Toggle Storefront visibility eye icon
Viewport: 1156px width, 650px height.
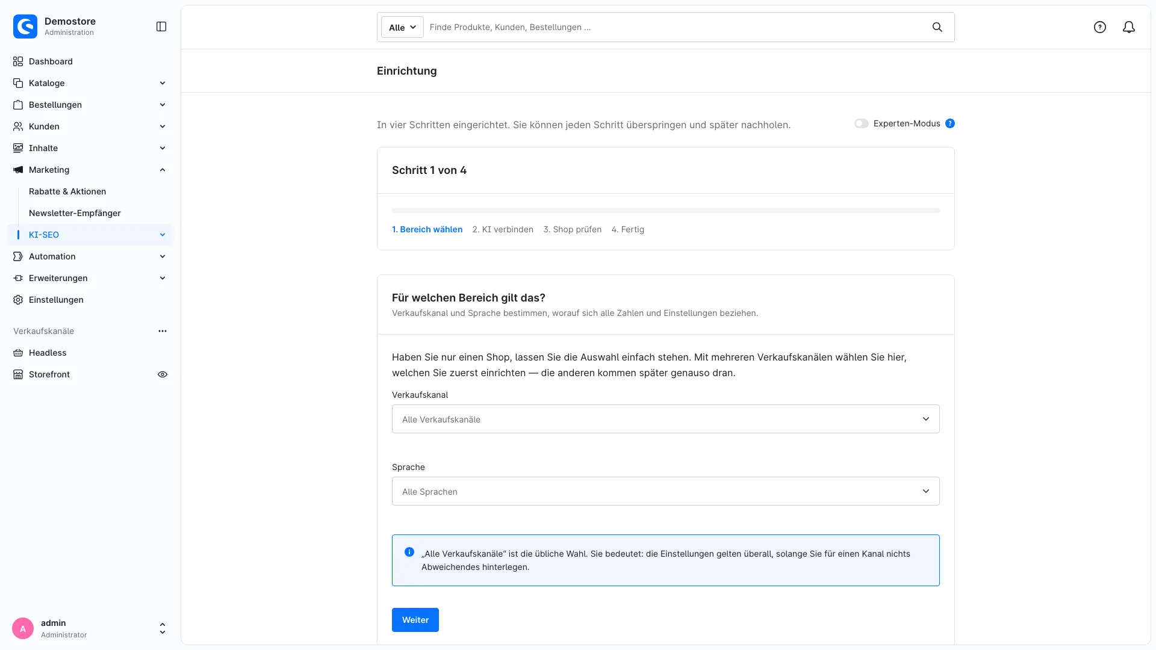coord(163,374)
